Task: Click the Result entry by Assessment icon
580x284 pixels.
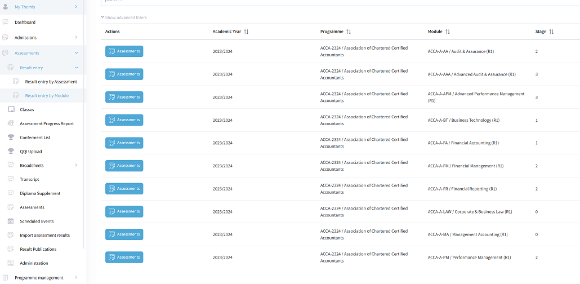Action: tap(16, 82)
